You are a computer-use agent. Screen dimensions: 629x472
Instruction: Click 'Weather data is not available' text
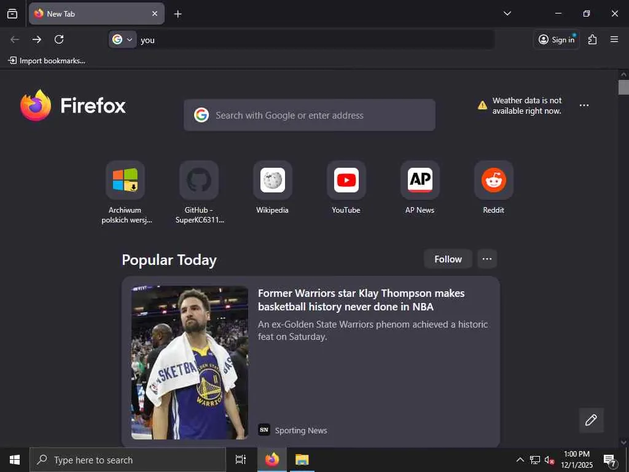coord(526,106)
